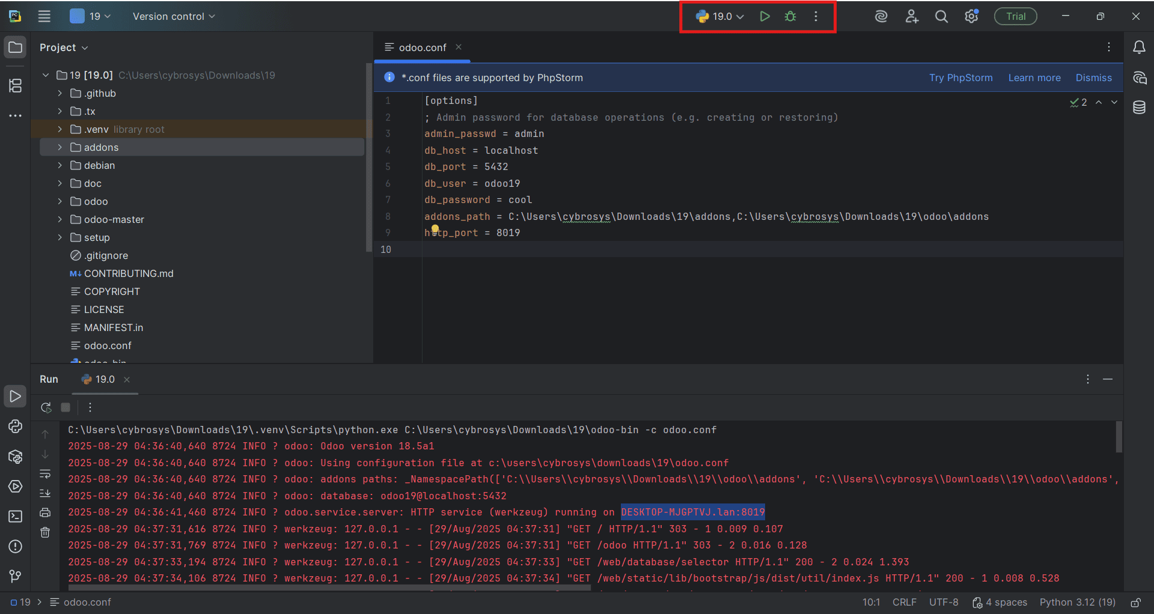Open Python Packages tool window icon
Screen dimensions: 1154x614
(15, 457)
